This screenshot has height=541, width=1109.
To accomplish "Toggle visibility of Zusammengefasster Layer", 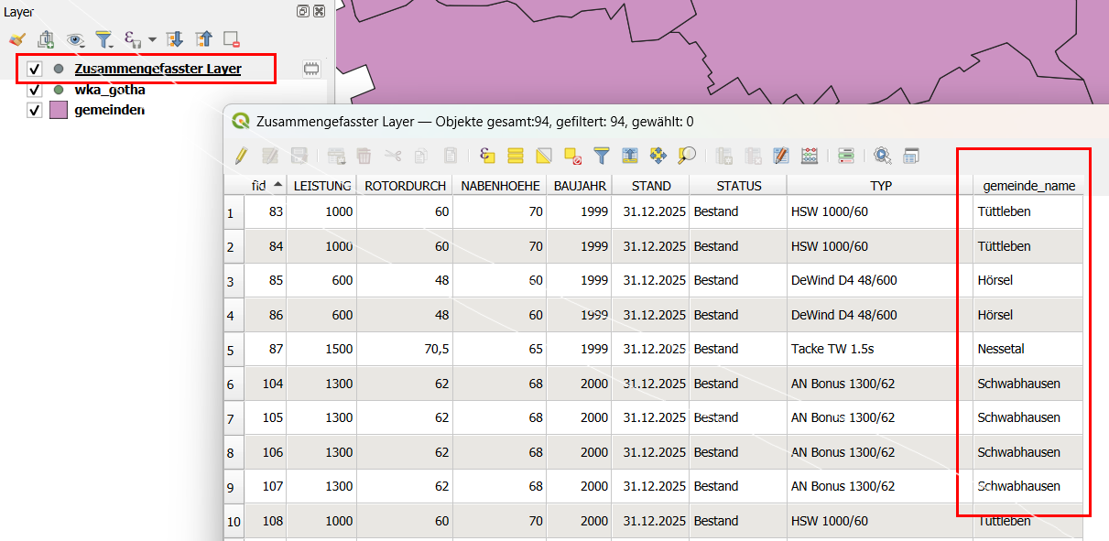I will coord(35,69).
